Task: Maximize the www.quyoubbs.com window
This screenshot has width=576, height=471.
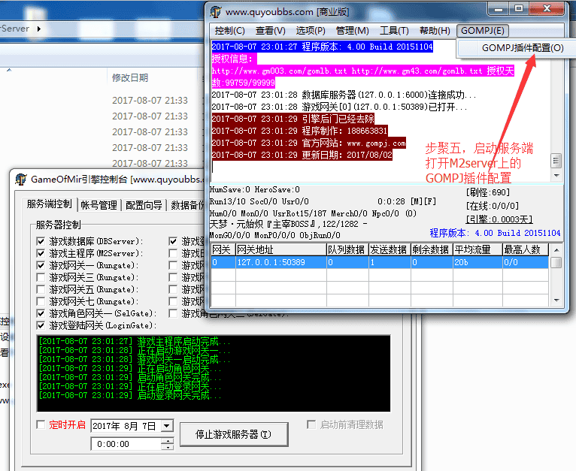Action: (519, 9)
